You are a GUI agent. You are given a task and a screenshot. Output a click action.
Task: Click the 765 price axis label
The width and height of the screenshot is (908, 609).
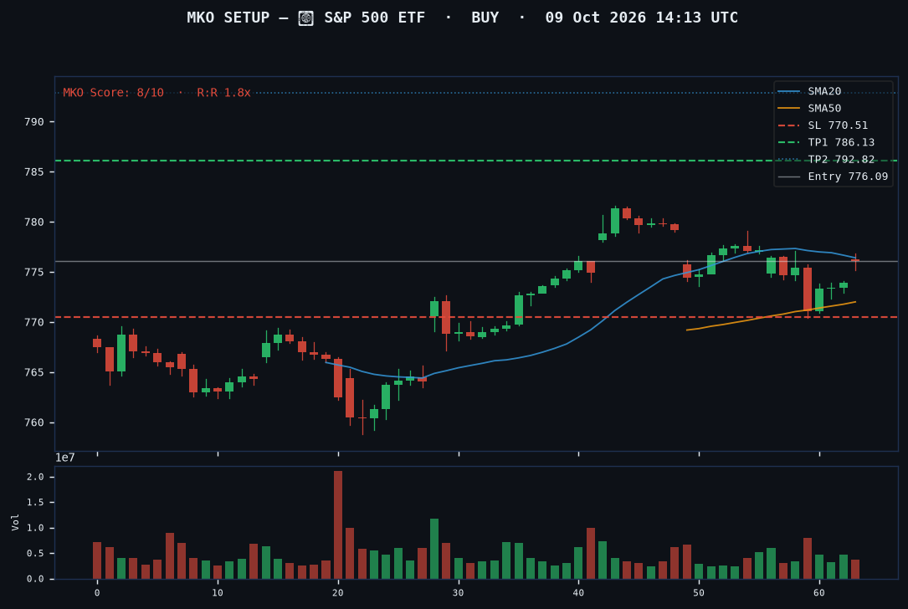point(33,372)
